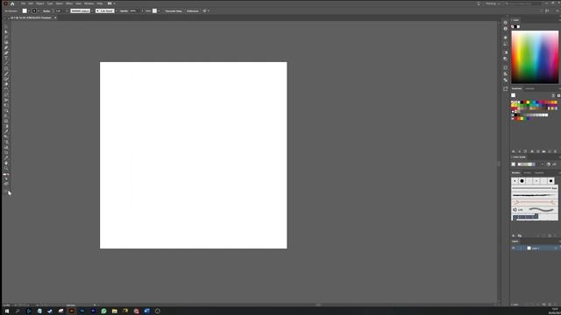Click the search field at top right
The image size is (561, 315).
523,3
